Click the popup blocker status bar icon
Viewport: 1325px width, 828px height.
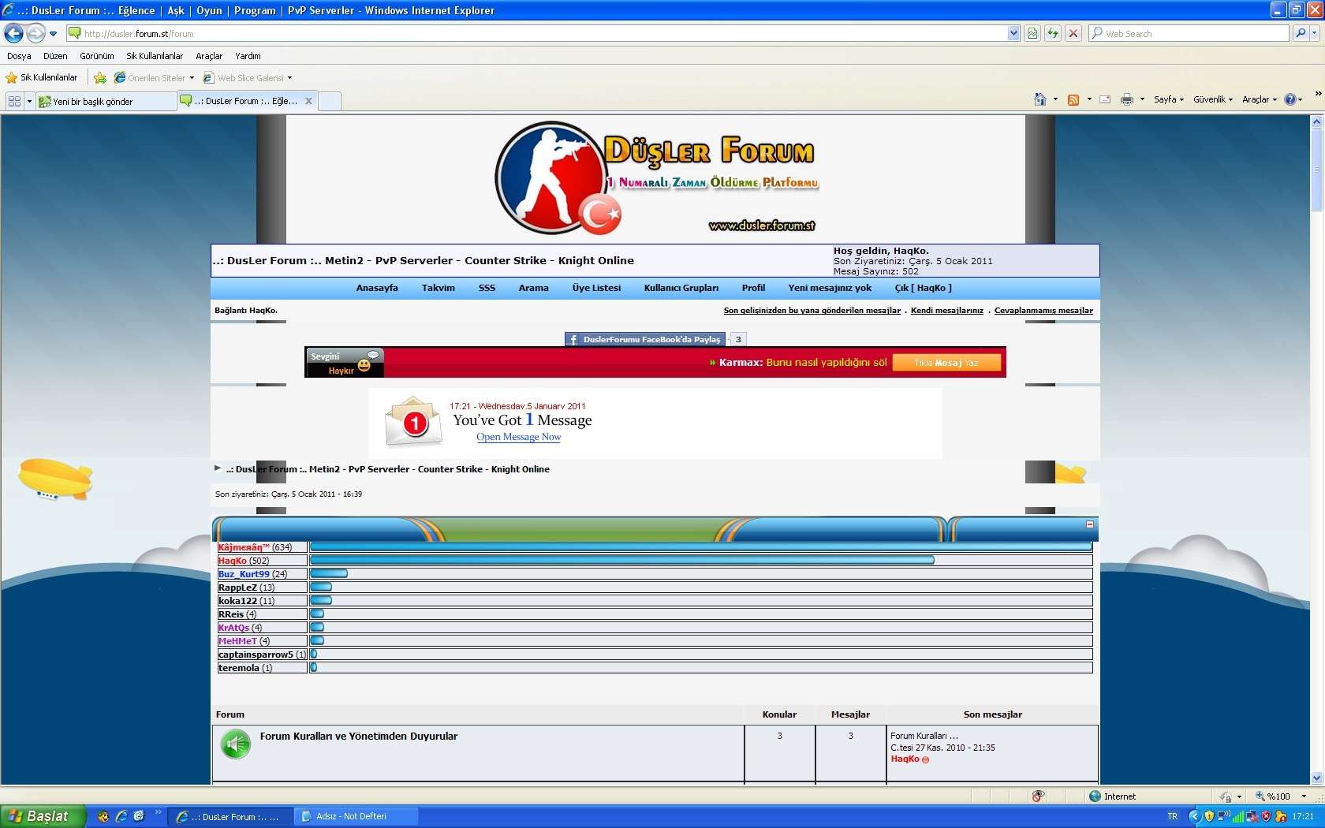(1038, 796)
